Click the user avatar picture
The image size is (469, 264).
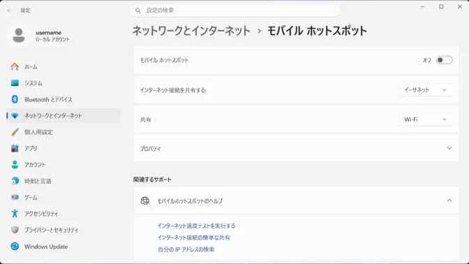coord(19,36)
